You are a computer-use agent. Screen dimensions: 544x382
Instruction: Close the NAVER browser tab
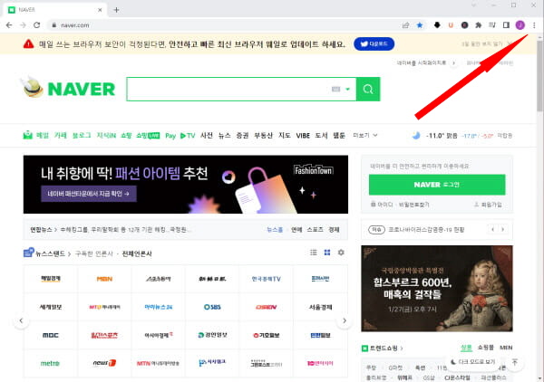click(100, 10)
